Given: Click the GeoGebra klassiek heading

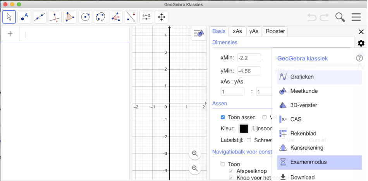Looking at the screenshot, I should 303,58.
